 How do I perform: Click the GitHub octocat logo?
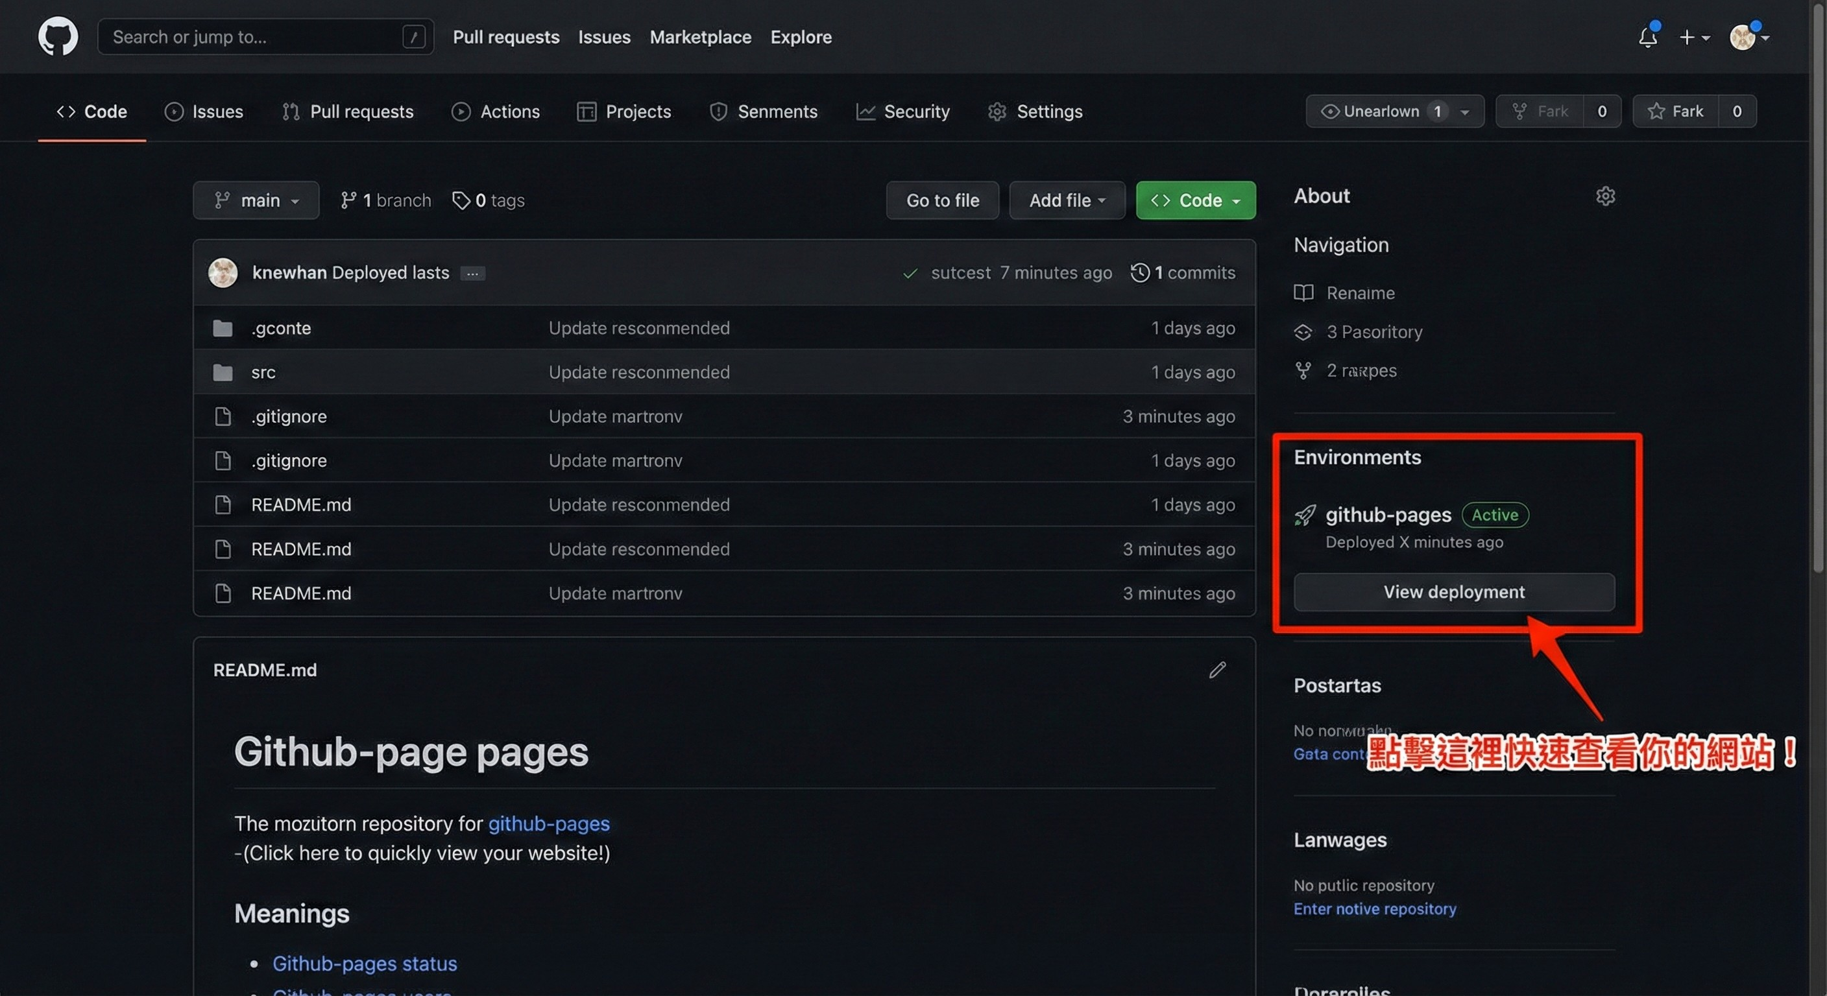tap(58, 36)
